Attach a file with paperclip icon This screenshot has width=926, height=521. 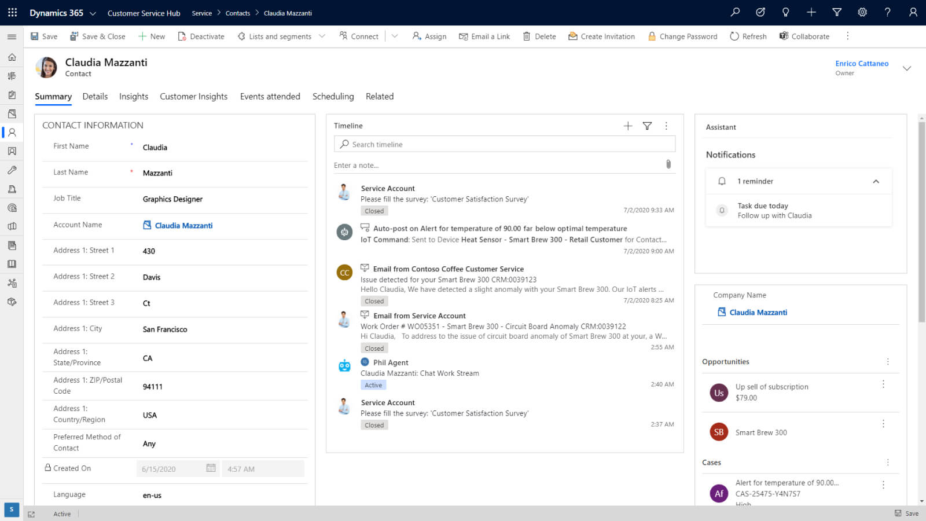[668, 164]
